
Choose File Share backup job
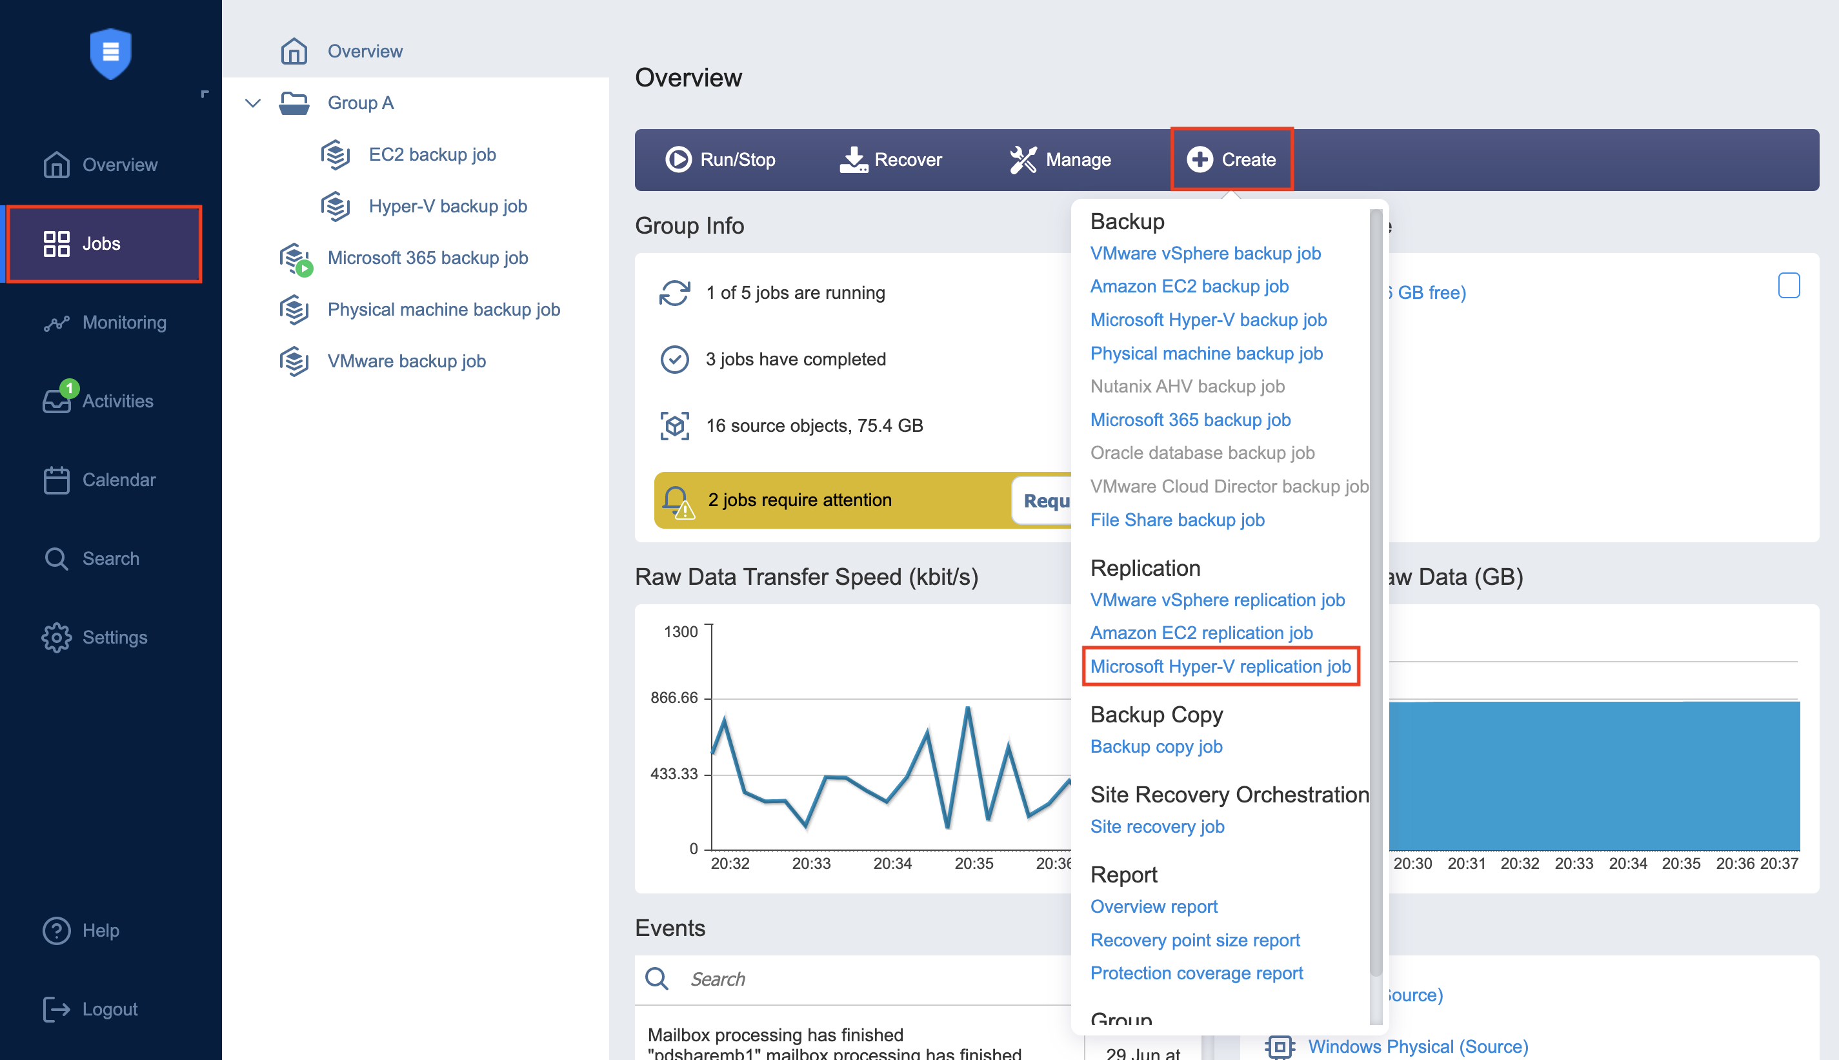[1177, 520]
